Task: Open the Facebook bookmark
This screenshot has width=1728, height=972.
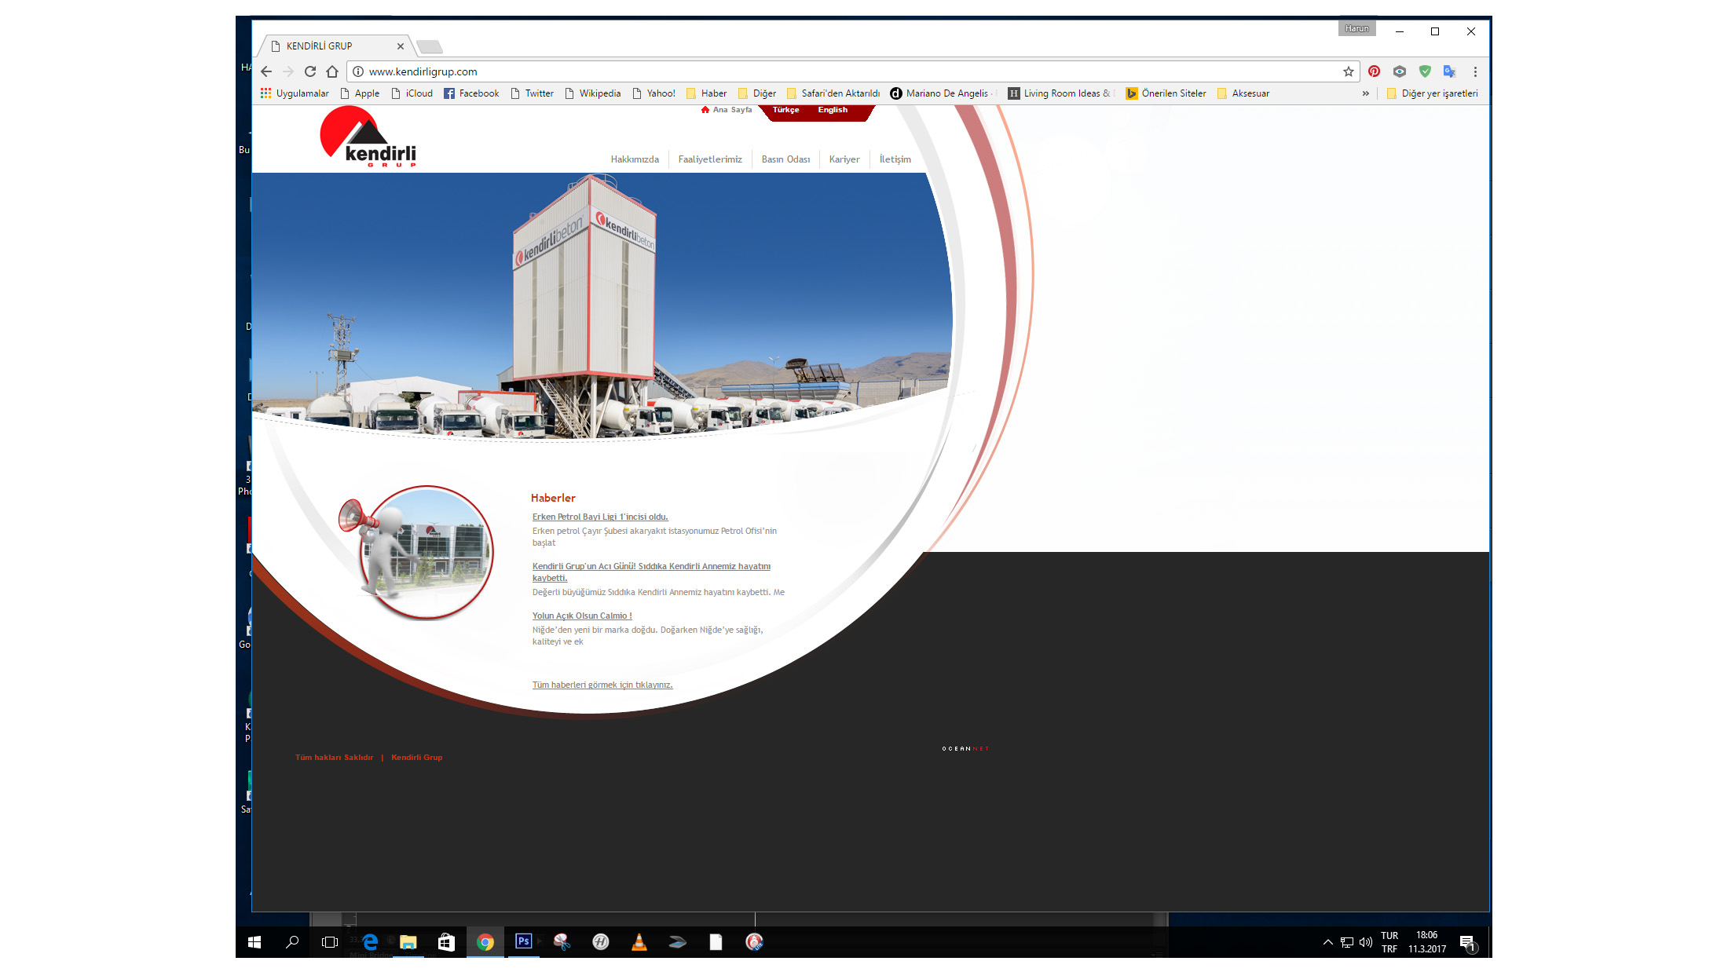Action: (x=471, y=93)
